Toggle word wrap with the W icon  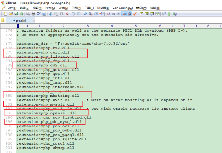coord(119,14)
